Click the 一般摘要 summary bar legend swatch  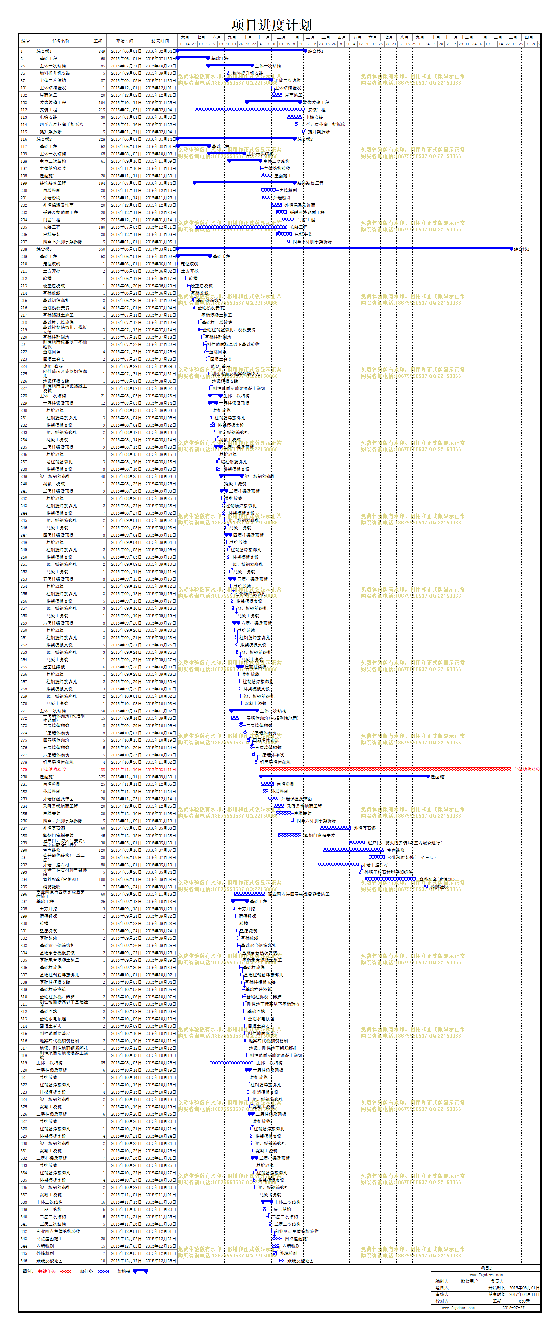[140, 1271]
